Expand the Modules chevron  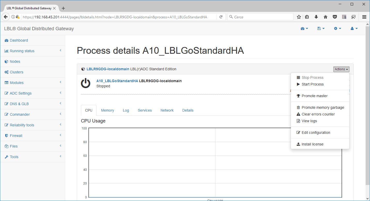click(61, 82)
